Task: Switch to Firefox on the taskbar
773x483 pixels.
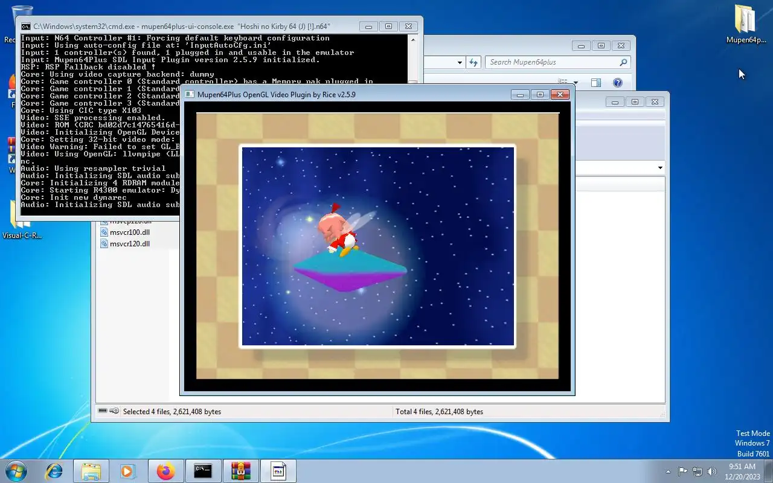Action: [165, 471]
